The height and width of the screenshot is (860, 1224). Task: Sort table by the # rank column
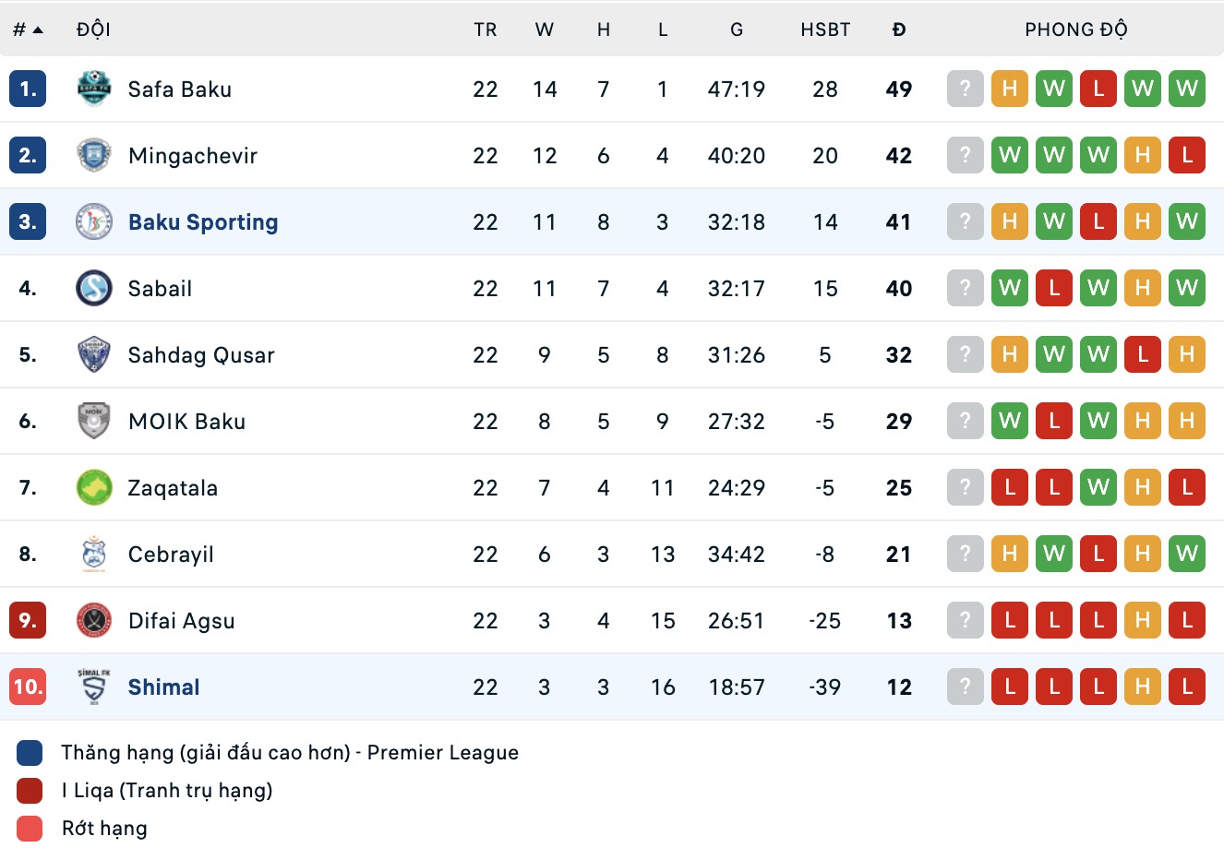point(28,30)
